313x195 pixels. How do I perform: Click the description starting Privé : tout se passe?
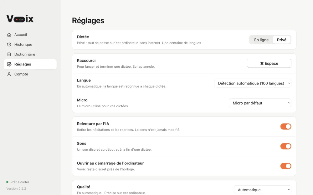pyautogui.click(x=139, y=43)
